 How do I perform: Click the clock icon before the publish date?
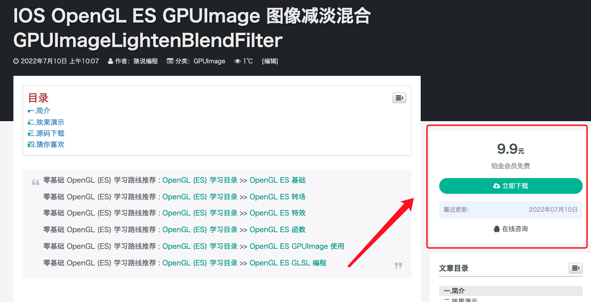[x=16, y=61]
